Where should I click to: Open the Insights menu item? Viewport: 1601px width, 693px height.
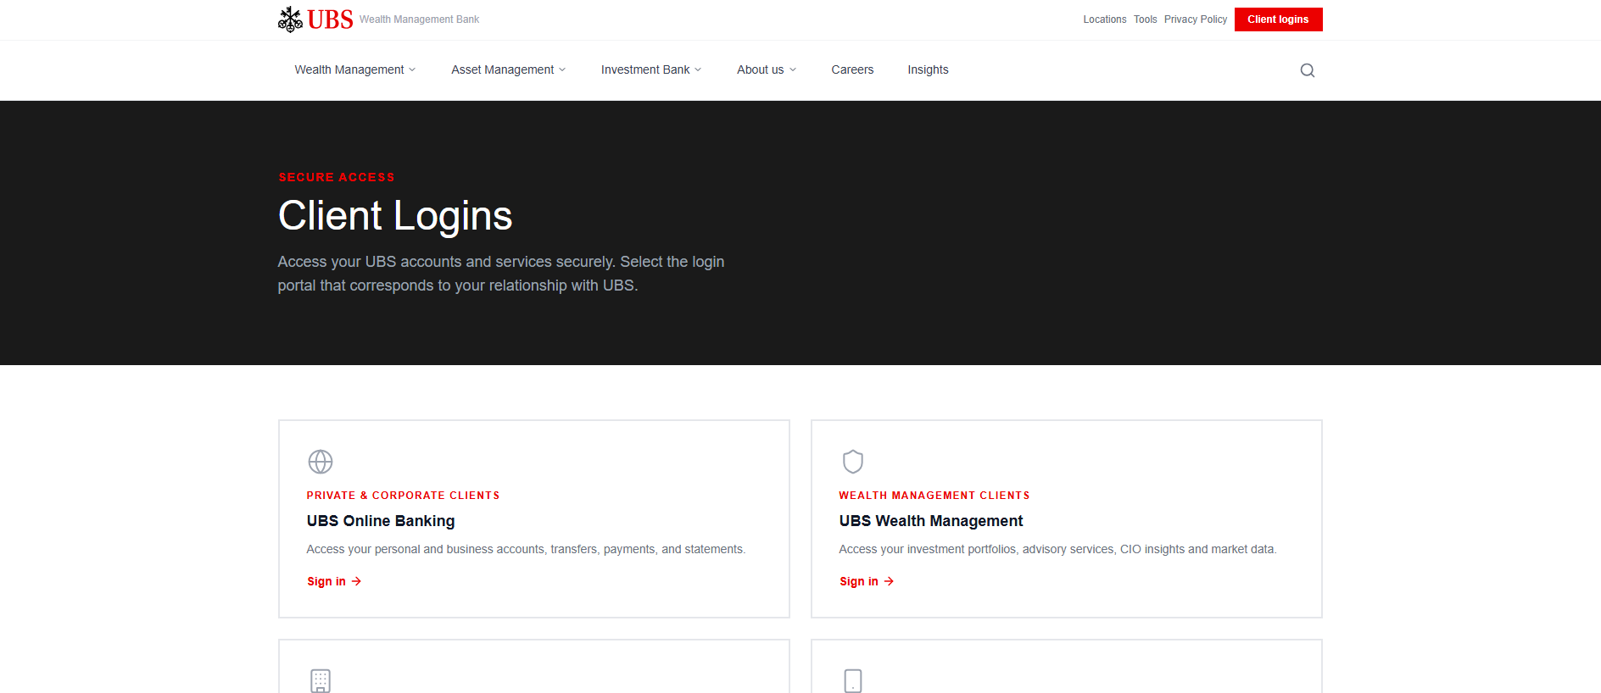point(928,69)
